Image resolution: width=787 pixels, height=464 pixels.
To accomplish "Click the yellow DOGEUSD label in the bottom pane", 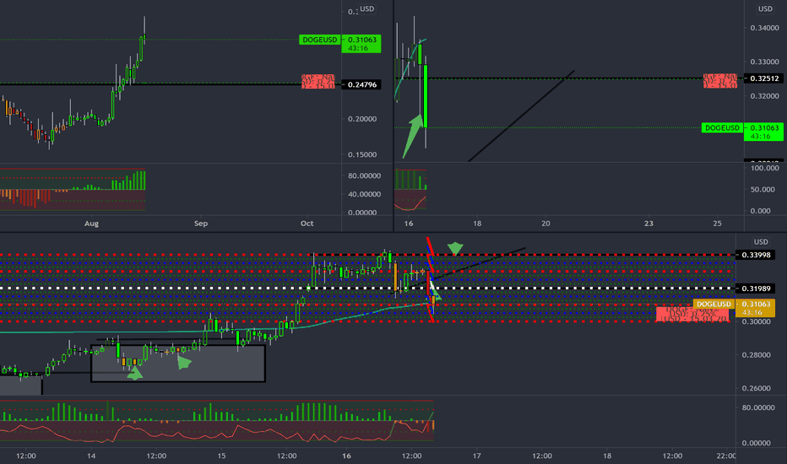I will (x=714, y=304).
